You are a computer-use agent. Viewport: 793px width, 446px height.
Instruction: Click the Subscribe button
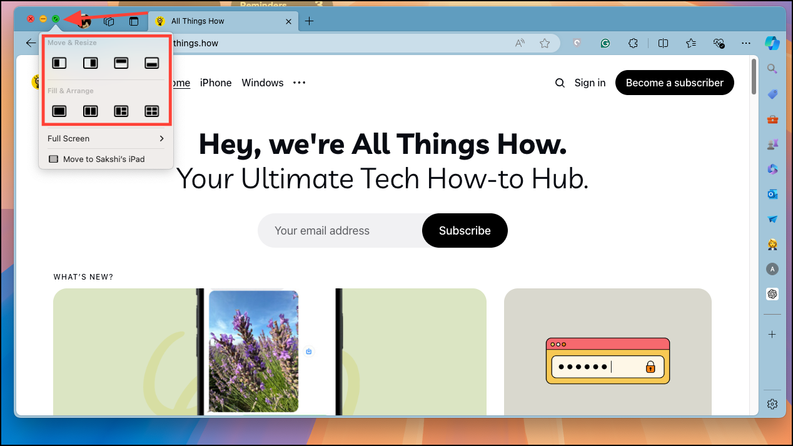pos(465,231)
